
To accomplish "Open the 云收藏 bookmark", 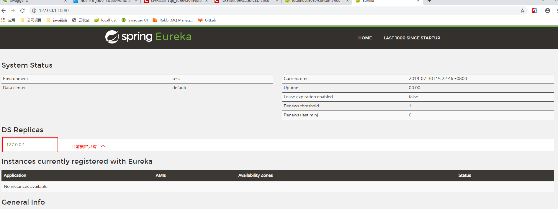I will [81, 20].
